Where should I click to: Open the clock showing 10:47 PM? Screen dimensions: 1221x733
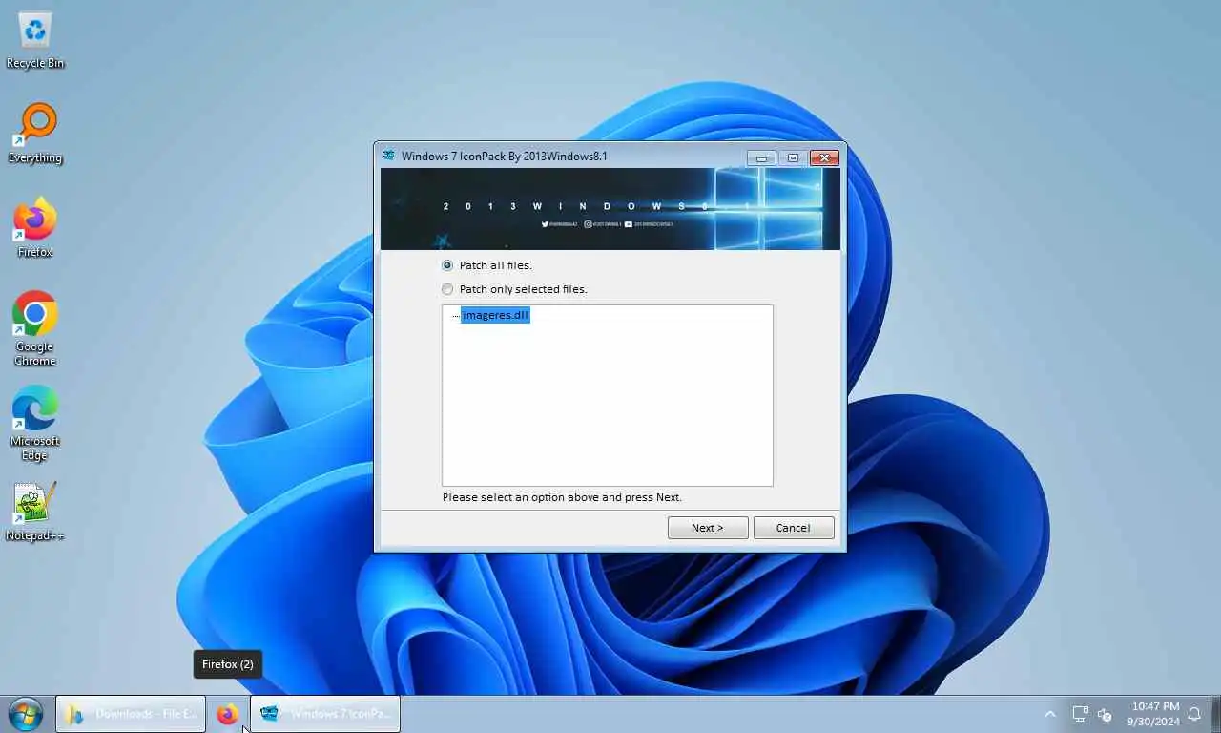coord(1153,714)
